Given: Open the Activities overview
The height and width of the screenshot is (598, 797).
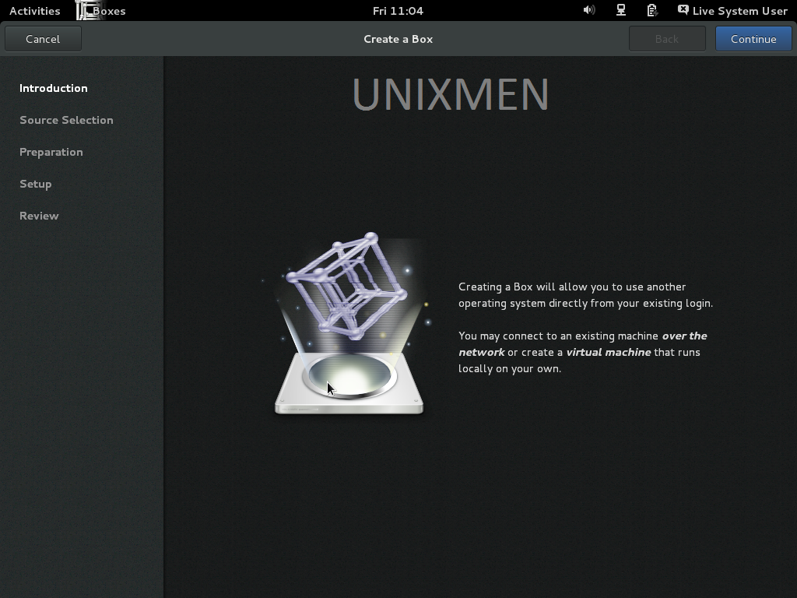Looking at the screenshot, I should (x=34, y=11).
